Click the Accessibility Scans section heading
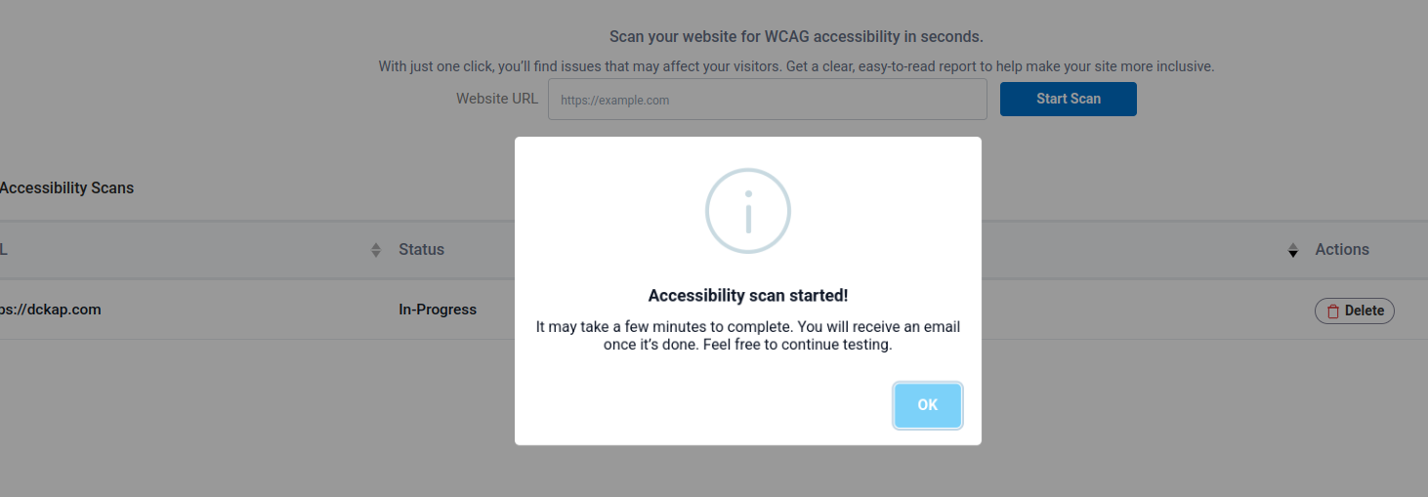1428x497 pixels. click(66, 187)
